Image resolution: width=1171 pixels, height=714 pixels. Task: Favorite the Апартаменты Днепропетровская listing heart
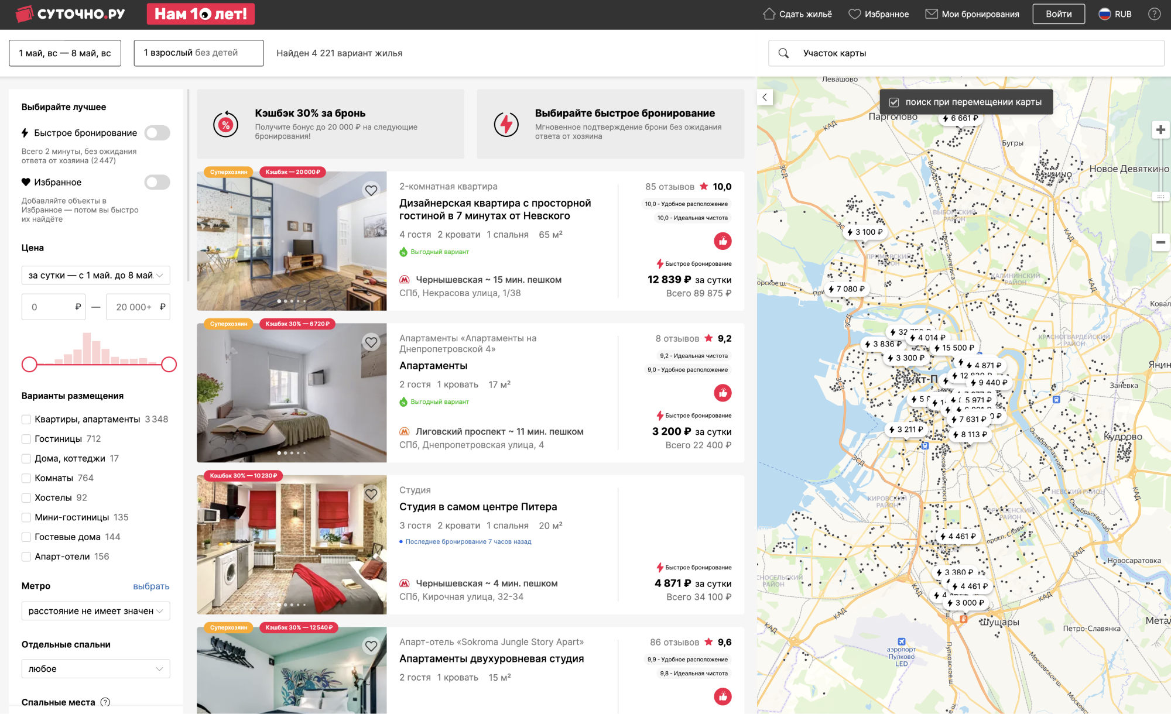(x=371, y=342)
